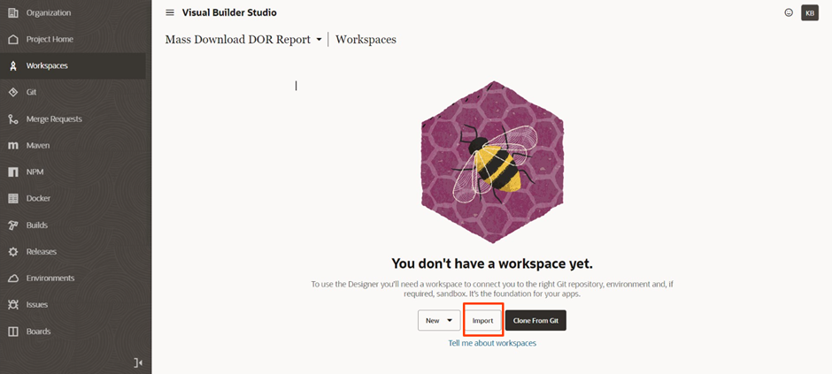Go to Project Home label
This screenshot has width=832, height=374.
coord(50,39)
